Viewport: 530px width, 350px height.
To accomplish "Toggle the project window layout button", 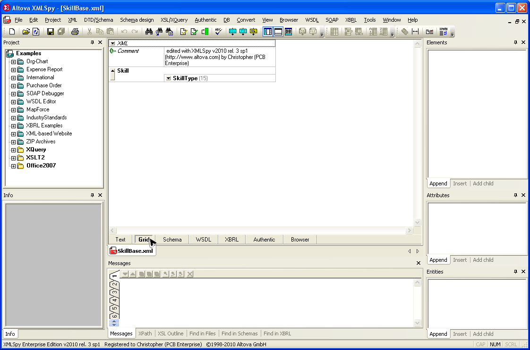I will coord(268,32).
